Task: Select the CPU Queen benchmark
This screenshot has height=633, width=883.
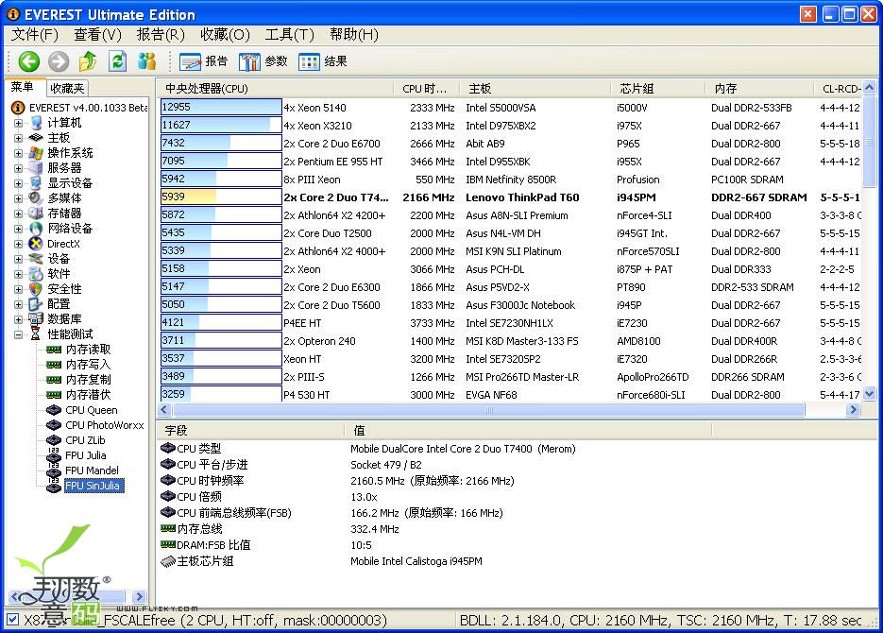Action: click(92, 410)
